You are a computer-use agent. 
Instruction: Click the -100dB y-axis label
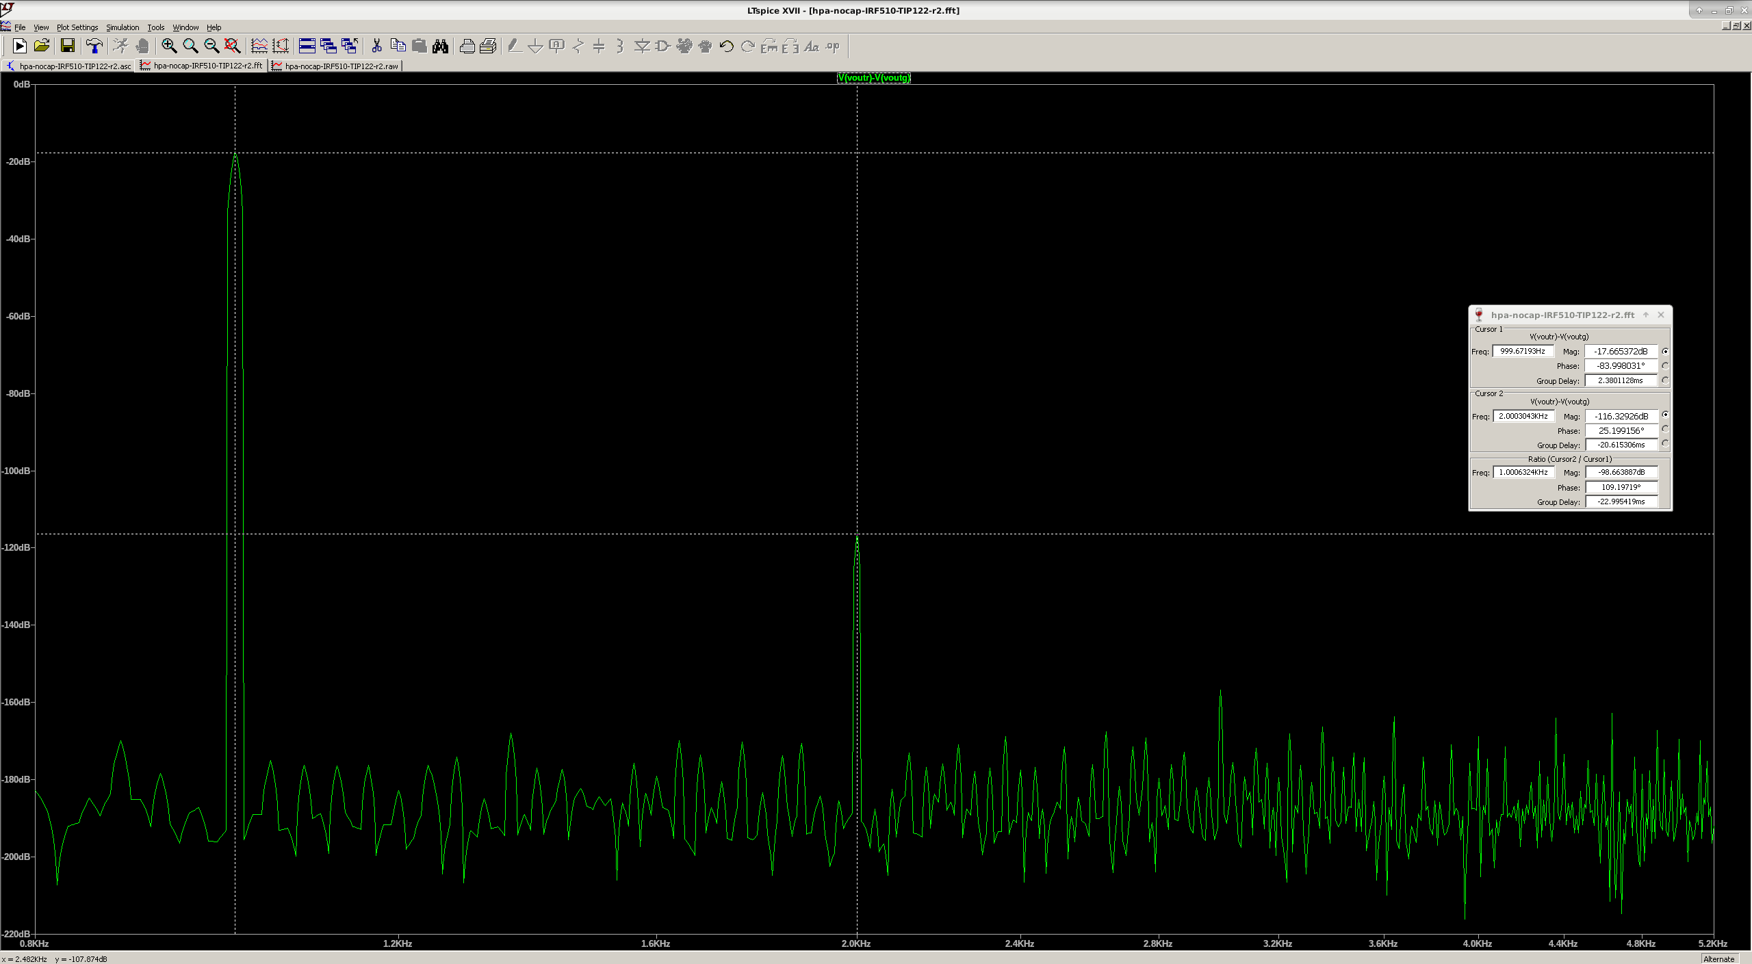coord(16,471)
